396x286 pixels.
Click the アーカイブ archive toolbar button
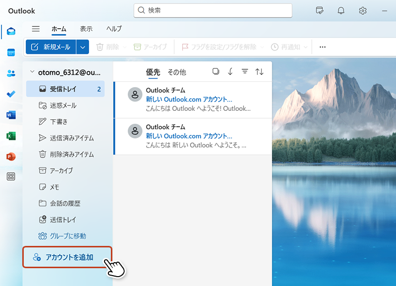click(x=150, y=47)
